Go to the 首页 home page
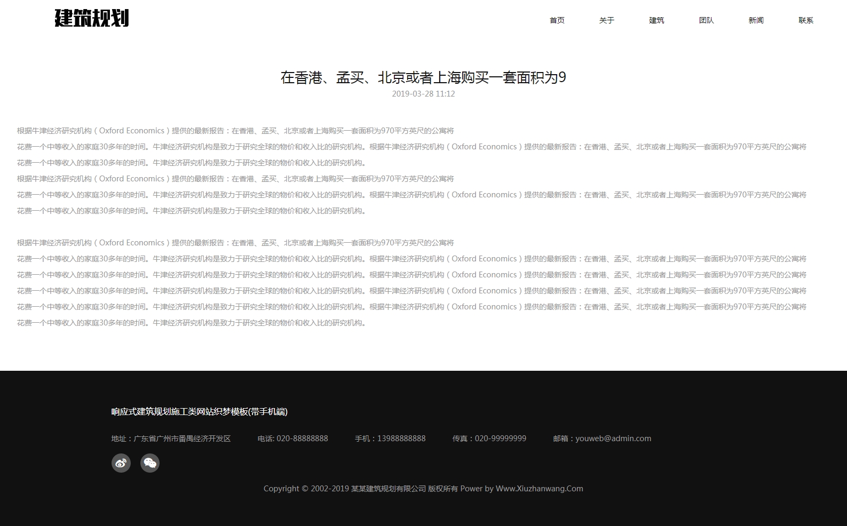 click(557, 20)
